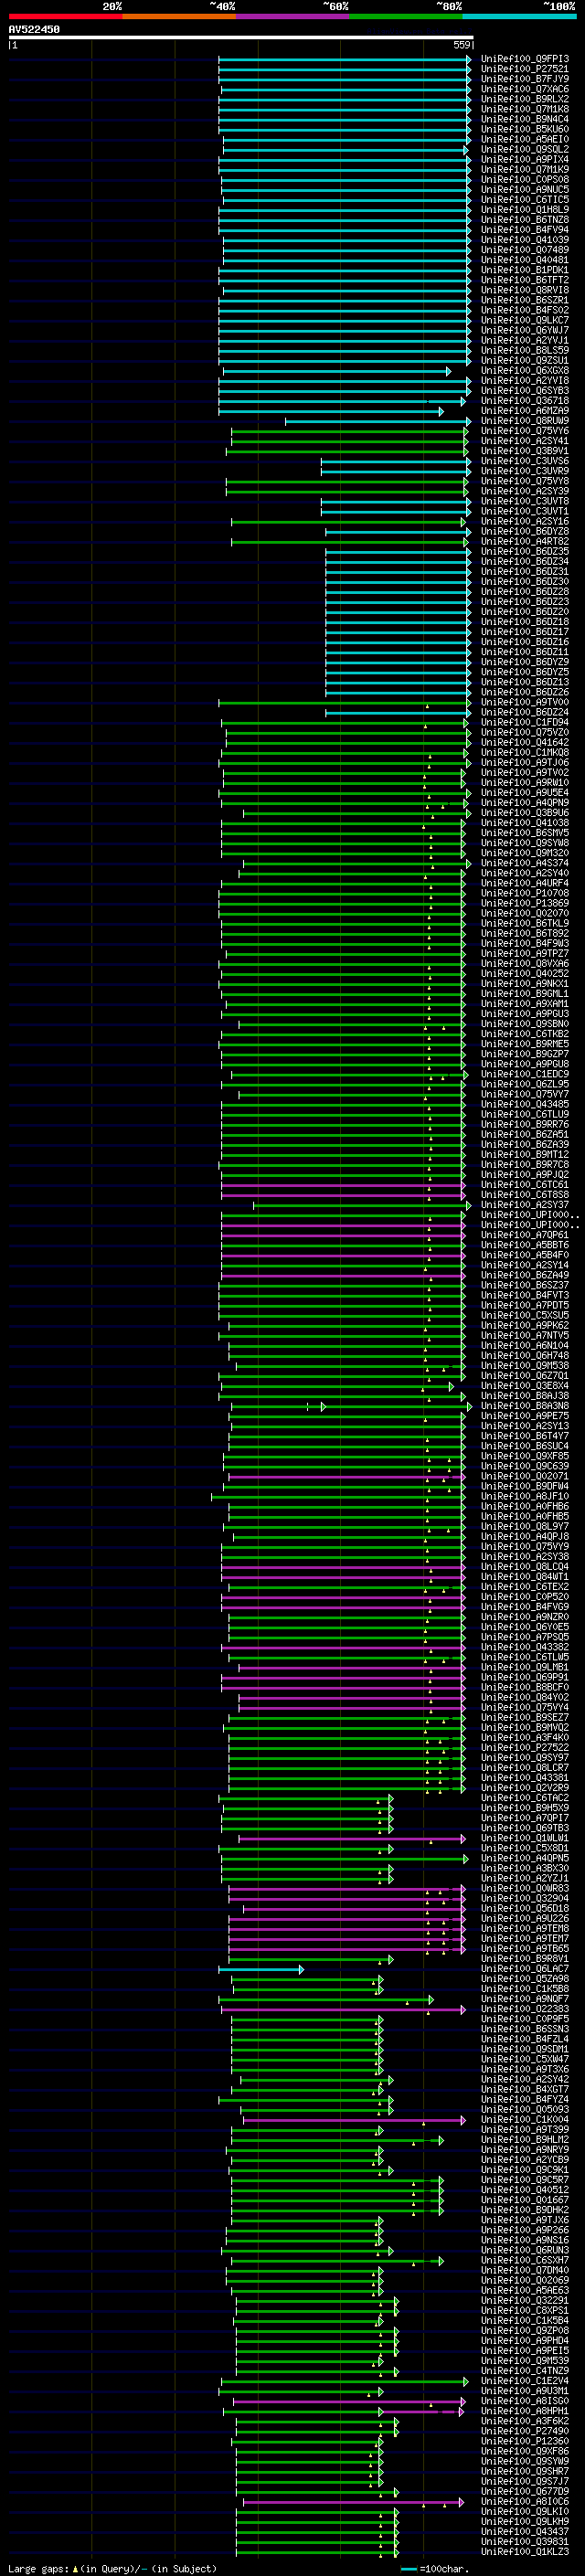Open hit UniRef100_Q7XAC6

pyautogui.click(x=525, y=89)
